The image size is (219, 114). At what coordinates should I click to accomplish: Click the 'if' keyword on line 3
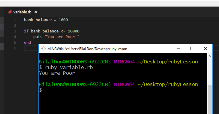tap(26, 31)
